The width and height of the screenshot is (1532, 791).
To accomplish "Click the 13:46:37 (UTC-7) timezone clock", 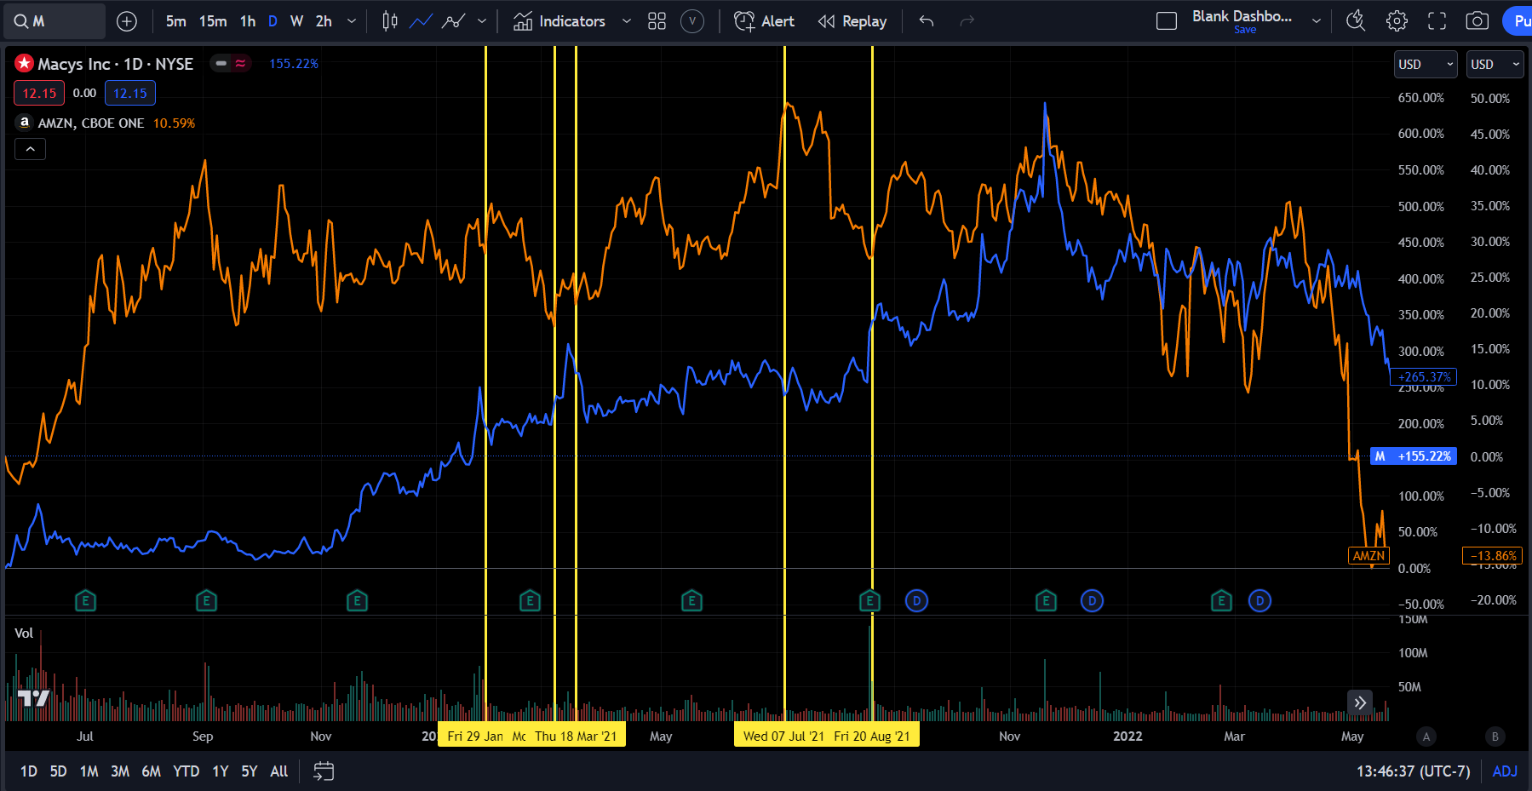I will pyautogui.click(x=1414, y=771).
